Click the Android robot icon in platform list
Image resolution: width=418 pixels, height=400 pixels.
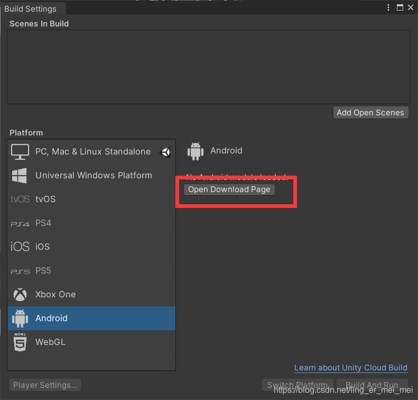click(x=20, y=319)
